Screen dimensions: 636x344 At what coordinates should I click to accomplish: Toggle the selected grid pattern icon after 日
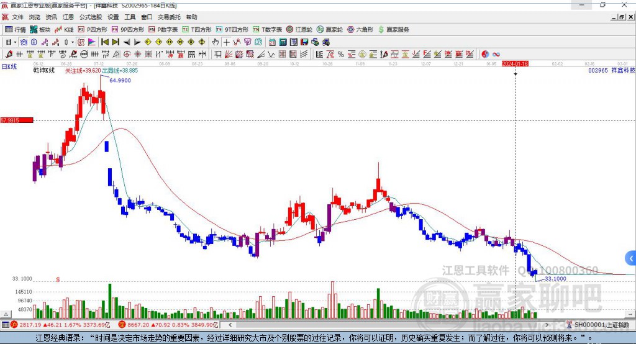coord(24,42)
